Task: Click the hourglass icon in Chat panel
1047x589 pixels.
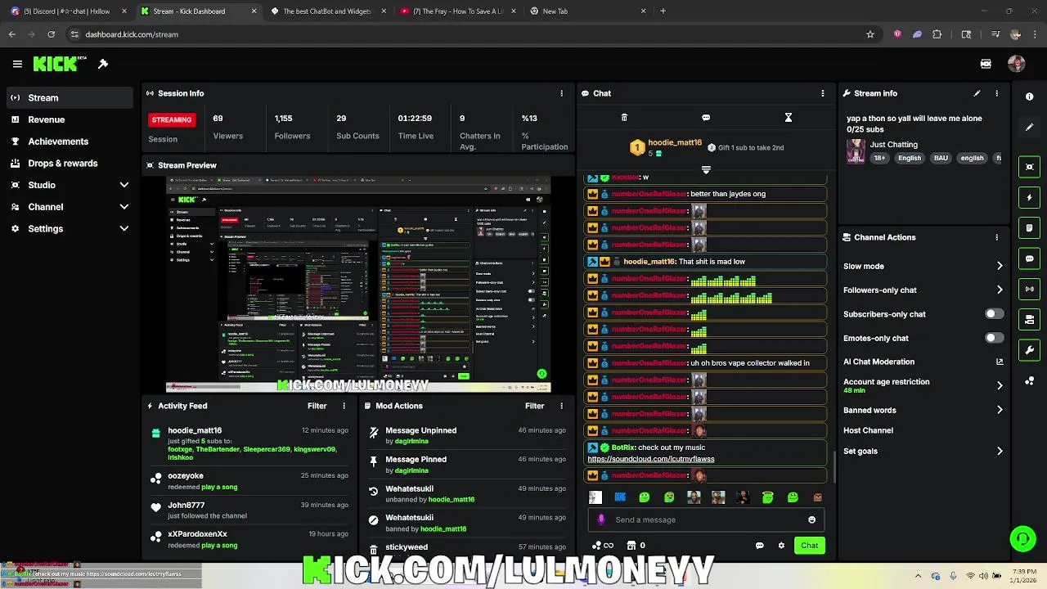Action: point(789,118)
